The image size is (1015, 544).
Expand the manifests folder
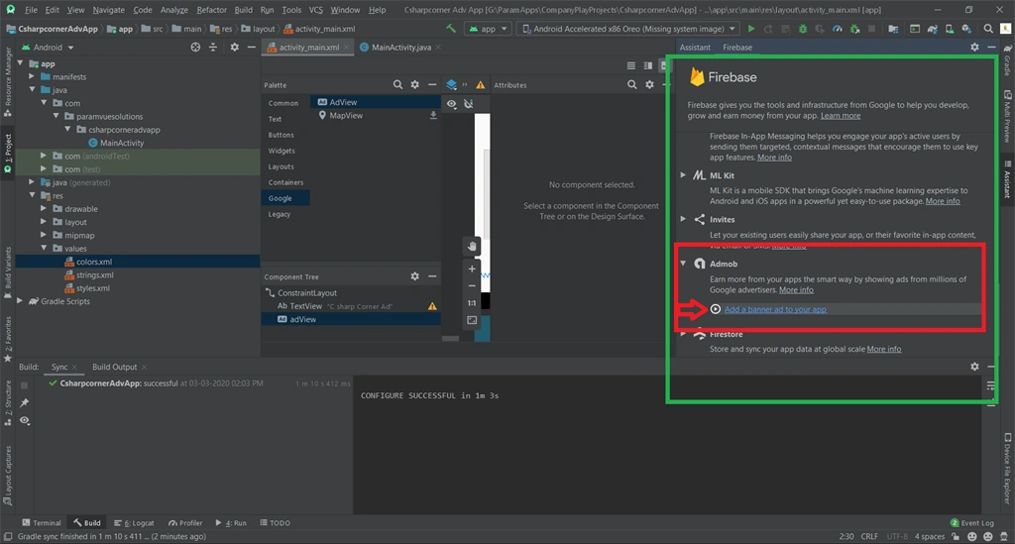click(32, 76)
